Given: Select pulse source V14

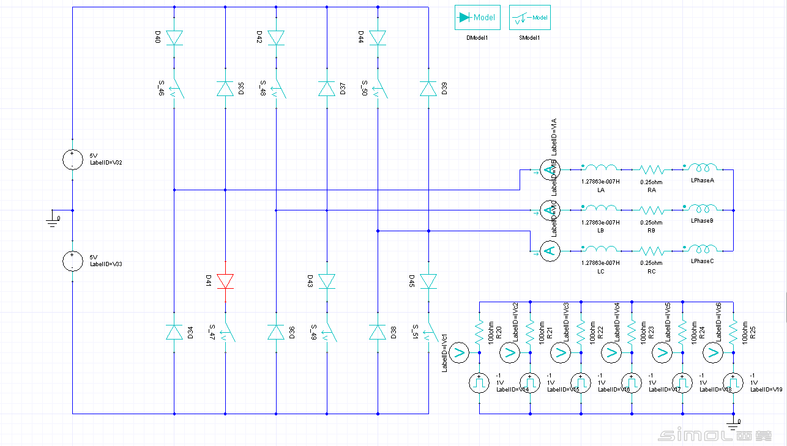Looking at the screenshot, I should point(479,382).
